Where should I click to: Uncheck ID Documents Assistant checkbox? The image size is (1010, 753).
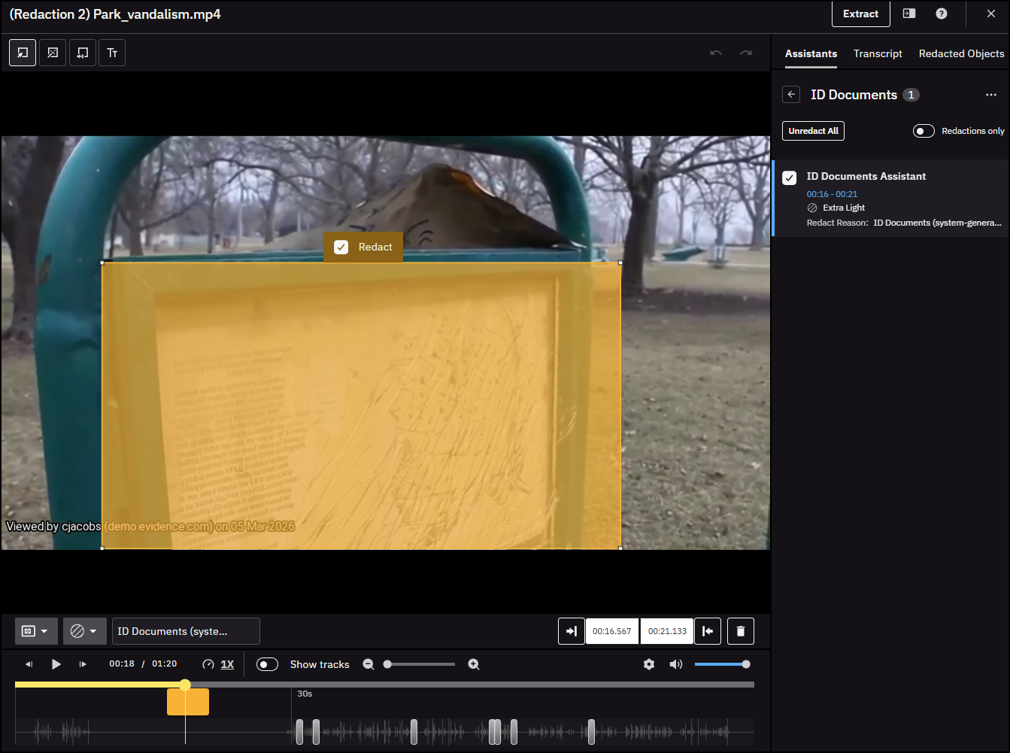click(x=790, y=178)
